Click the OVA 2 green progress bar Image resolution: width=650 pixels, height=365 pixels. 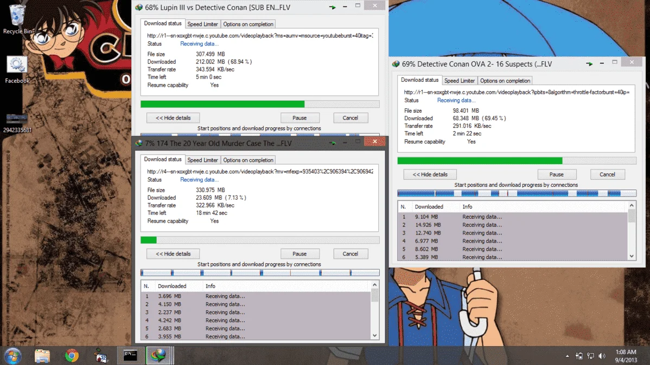(517, 160)
